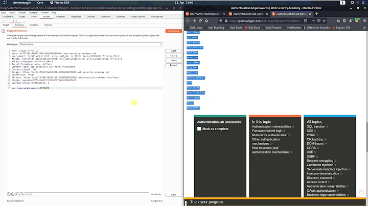Viewport: 368px width, 206px height.
Task: Open Burp search settings gear
Action: (x=13, y=194)
